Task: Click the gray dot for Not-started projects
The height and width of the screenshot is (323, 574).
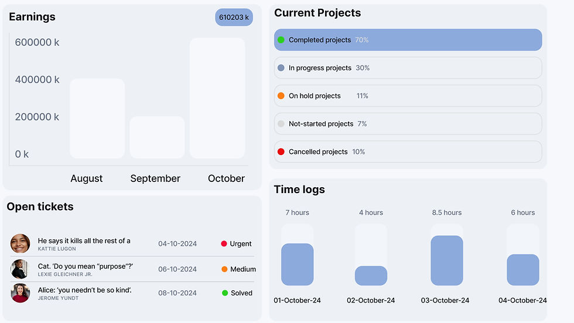Action: [281, 123]
